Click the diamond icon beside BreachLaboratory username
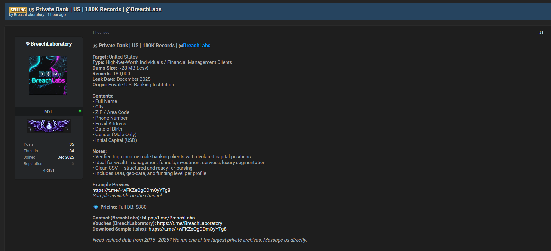551x251 pixels. [x=28, y=44]
